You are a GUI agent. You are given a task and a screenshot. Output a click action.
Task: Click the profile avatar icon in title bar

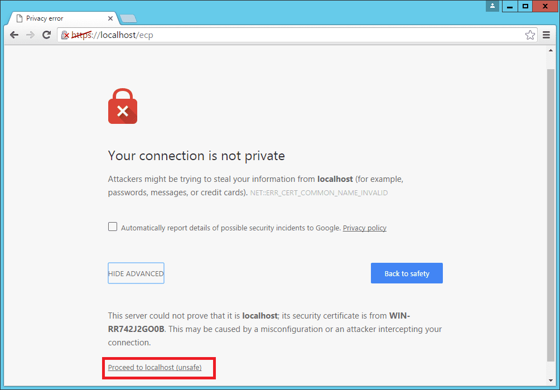(x=491, y=6)
